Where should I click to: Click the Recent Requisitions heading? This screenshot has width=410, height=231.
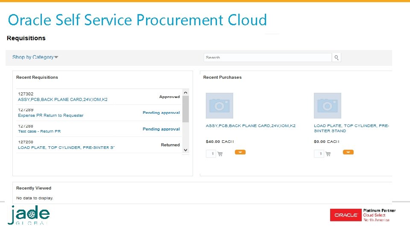37,77
